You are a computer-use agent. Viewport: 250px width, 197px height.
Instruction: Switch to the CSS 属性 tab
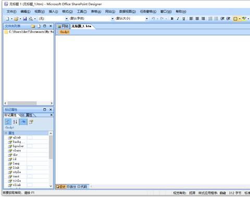(x=26, y=115)
